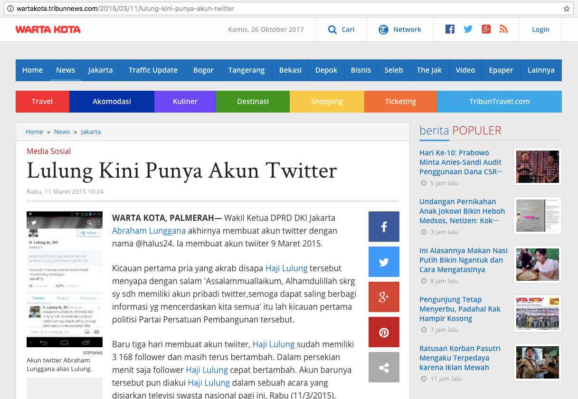
Task: Open Tangerang section
Action: point(246,70)
